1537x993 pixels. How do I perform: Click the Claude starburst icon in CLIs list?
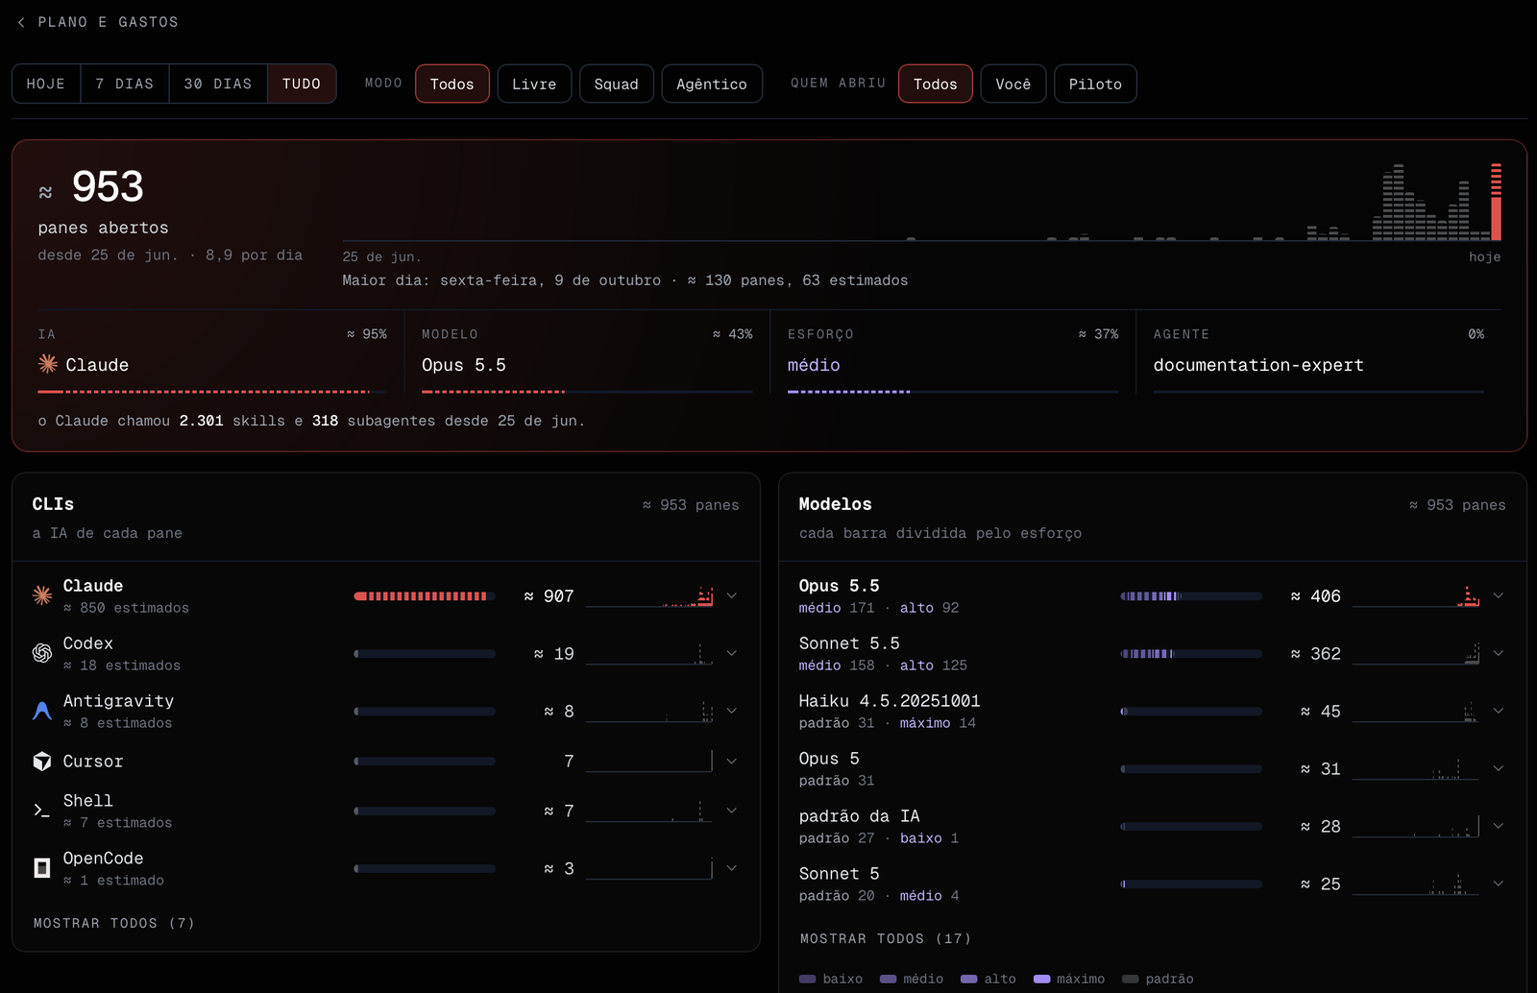[42, 595]
